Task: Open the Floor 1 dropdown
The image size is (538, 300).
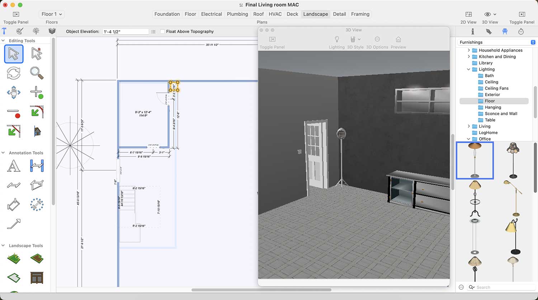Action: point(52,14)
